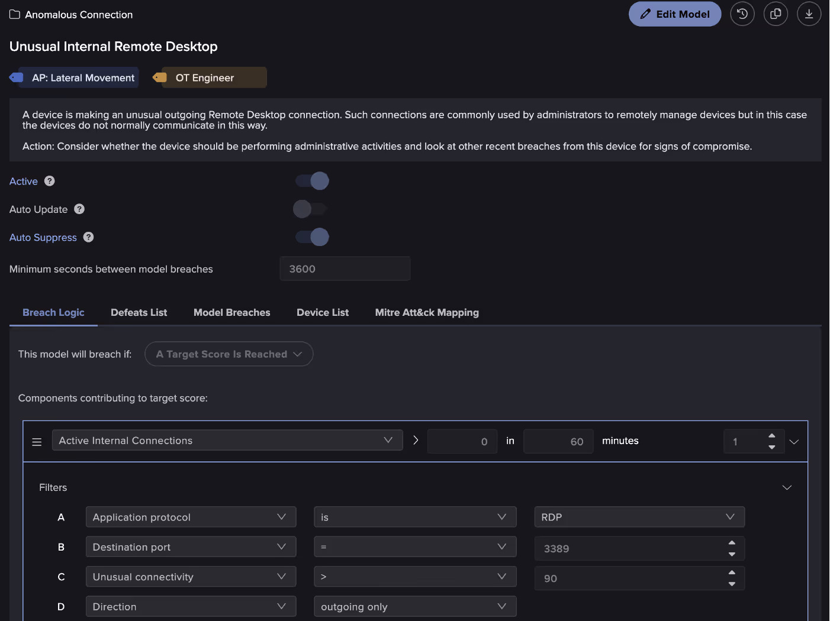Open the '=' operator dropdown
Image resolution: width=830 pixels, height=621 pixels.
[415, 547]
